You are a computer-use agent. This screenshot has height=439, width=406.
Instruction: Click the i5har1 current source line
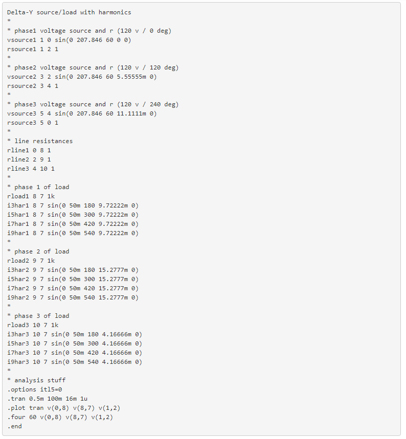click(73, 215)
